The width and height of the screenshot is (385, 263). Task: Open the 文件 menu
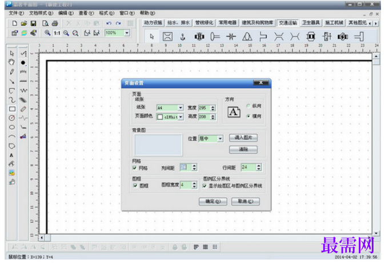click(x=16, y=13)
